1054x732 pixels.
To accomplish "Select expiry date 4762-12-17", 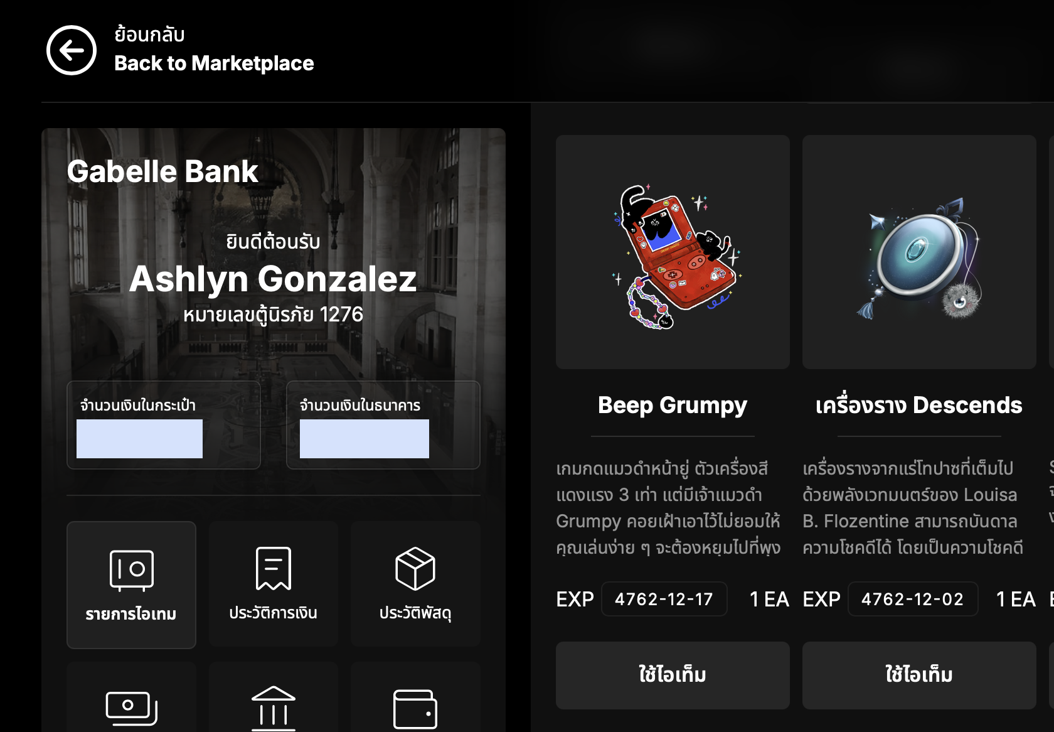I will point(664,599).
